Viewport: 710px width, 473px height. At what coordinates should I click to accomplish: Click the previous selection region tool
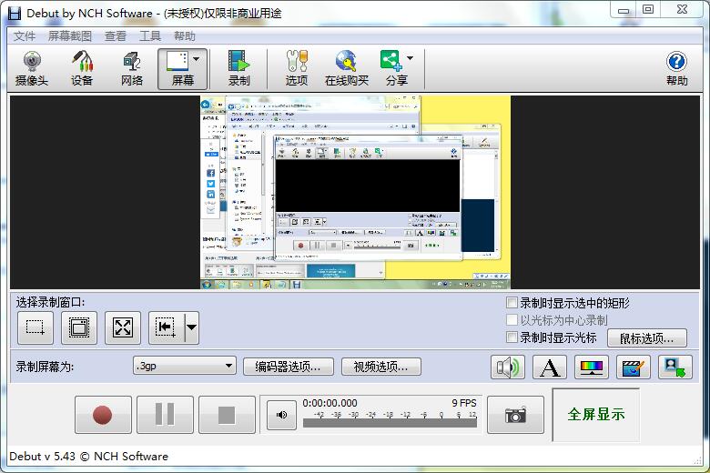[x=167, y=327]
